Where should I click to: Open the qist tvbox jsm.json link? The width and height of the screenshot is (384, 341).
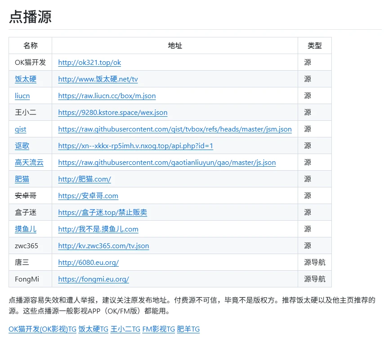[x=174, y=129]
